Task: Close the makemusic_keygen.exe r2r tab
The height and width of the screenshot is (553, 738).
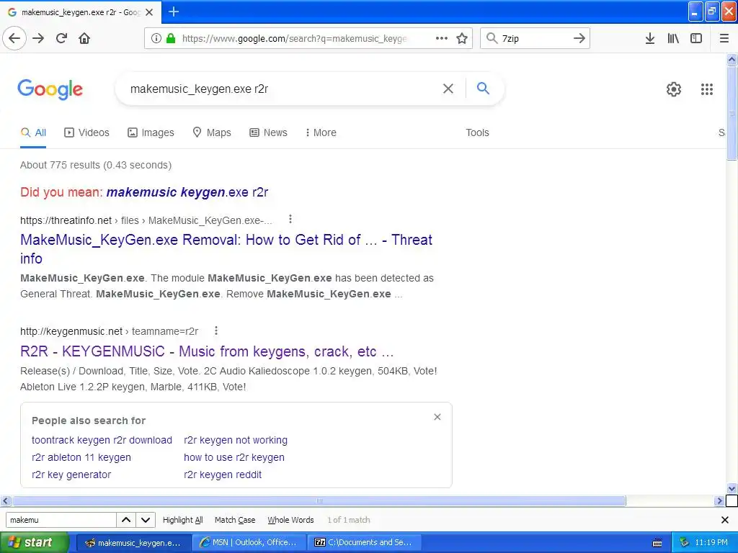Action: pos(149,12)
